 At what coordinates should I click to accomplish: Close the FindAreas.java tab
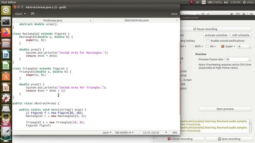point(90,20)
